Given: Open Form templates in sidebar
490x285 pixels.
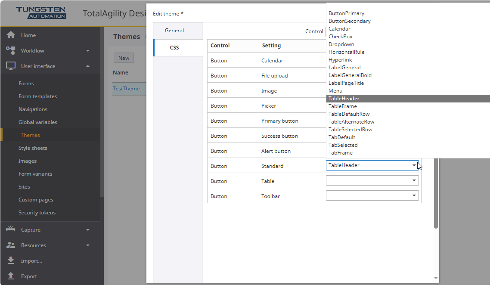Looking at the screenshot, I should pyautogui.click(x=37, y=96).
